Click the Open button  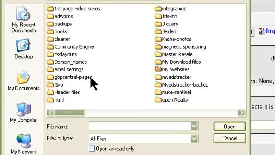[x=229, y=127]
